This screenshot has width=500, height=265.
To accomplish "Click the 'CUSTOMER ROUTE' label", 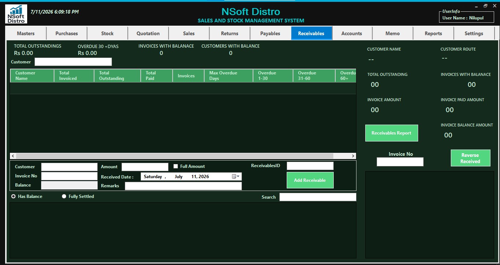I will coord(458,49).
